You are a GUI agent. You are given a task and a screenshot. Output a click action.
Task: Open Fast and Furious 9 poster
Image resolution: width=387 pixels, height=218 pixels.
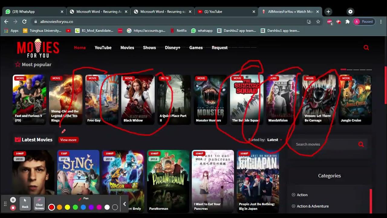coord(29,100)
